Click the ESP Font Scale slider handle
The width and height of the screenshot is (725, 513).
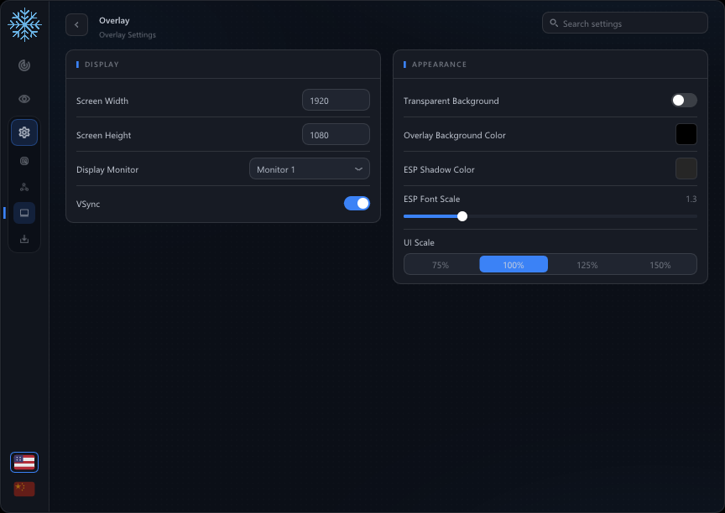pyautogui.click(x=462, y=216)
